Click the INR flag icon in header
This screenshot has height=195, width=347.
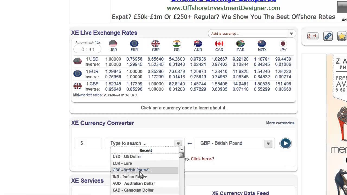point(177,44)
